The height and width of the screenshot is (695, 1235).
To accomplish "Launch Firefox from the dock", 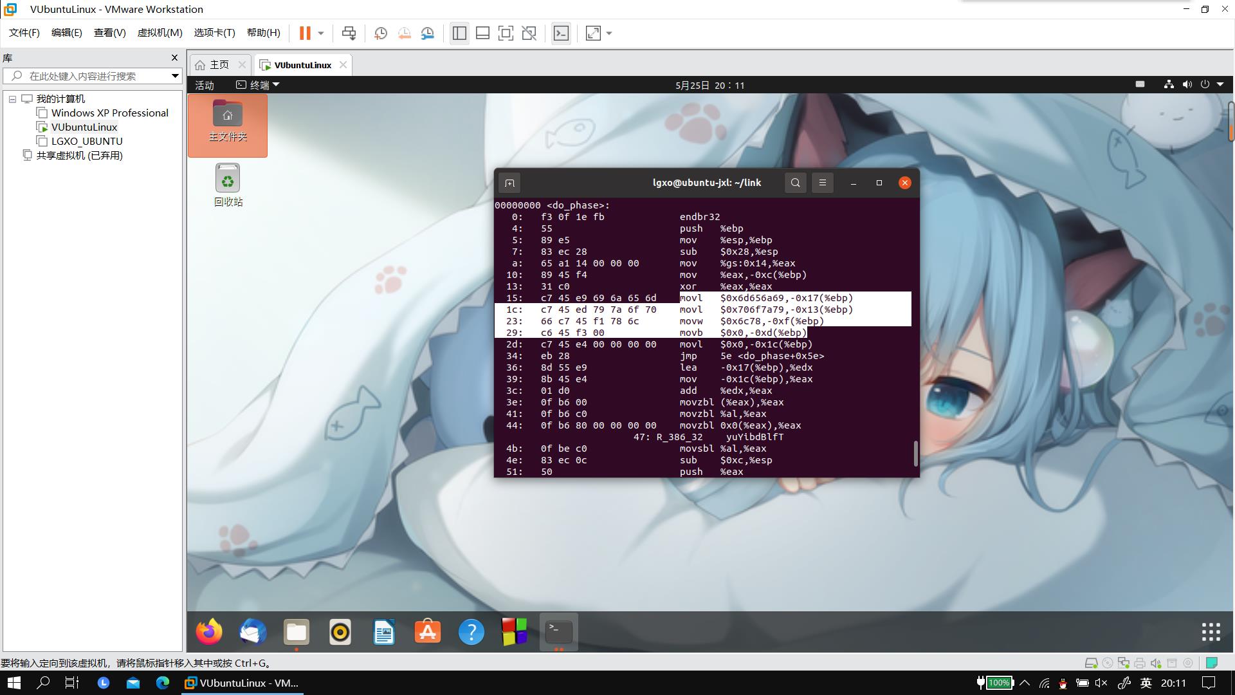I will click(209, 632).
